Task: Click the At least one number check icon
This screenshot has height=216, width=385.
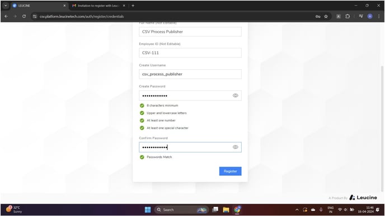Action: (x=142, y=121)
